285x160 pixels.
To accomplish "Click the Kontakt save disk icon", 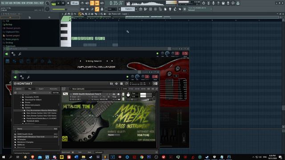I will pos(111,84).
